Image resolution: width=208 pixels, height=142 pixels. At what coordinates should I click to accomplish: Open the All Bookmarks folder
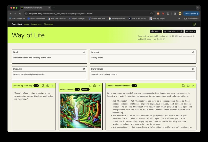pyautogui.click(x=191, y=19)
